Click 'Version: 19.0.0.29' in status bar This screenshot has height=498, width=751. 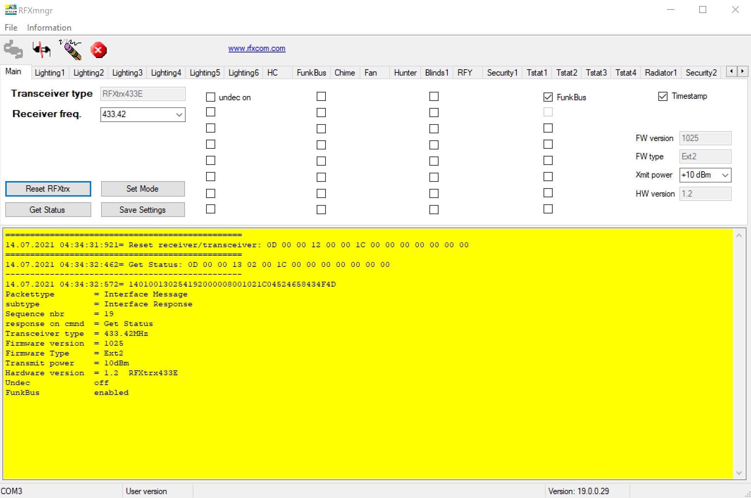pyautogui.click(x=579, y=491)
